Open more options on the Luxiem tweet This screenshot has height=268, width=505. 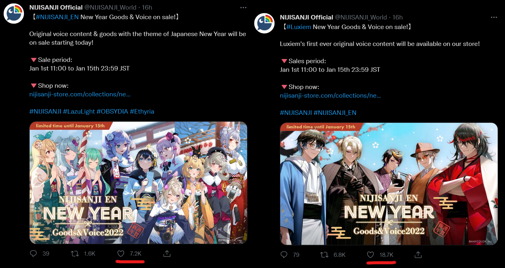pos(494,17)
